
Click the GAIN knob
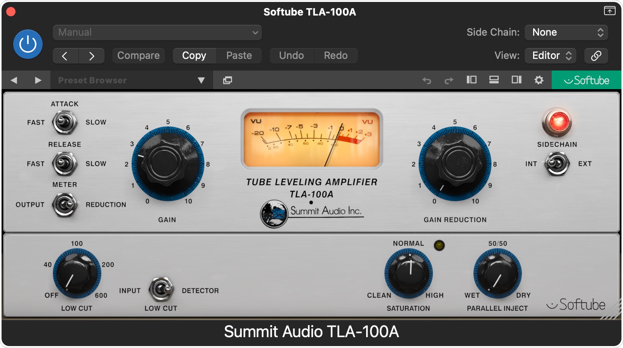[x=167, y=164]
